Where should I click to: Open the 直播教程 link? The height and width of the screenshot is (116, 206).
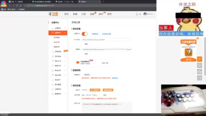(95, 34)
